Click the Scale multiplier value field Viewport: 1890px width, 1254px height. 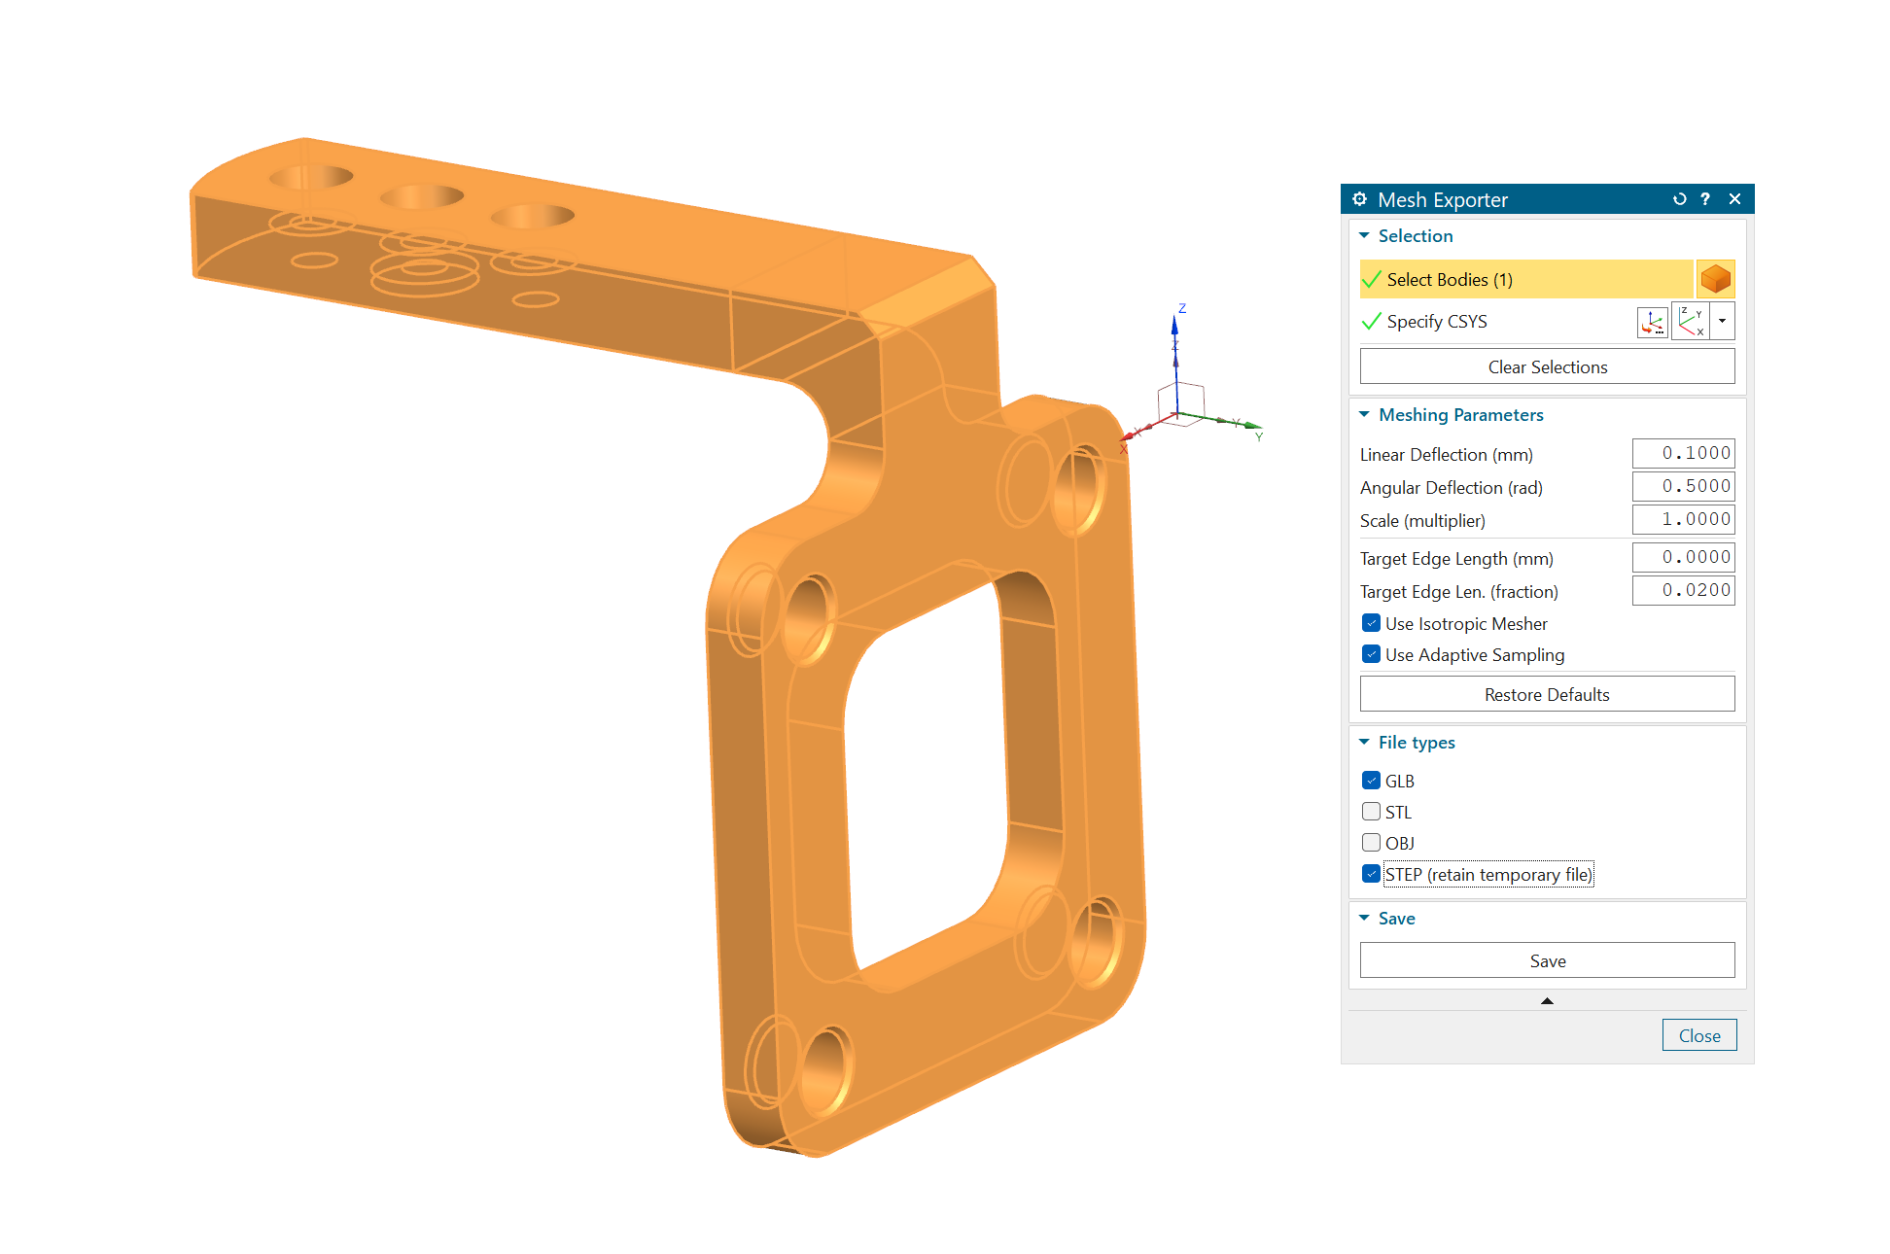click(1683, 519)
